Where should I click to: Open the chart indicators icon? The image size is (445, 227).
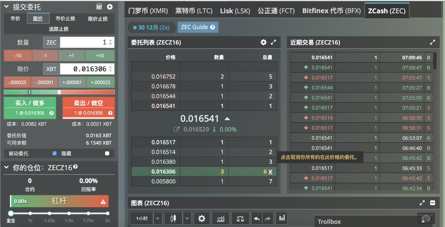tap(221, 218)
